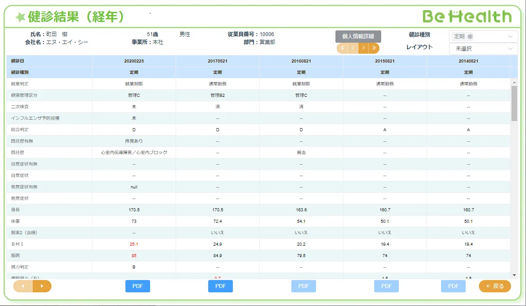Jump to last employee with double-right arrow
Image resolution: width=526 pixels, height=306 pixels.
tap(374, 48)
